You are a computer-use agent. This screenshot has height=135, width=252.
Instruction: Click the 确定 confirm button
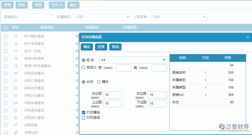87,47
